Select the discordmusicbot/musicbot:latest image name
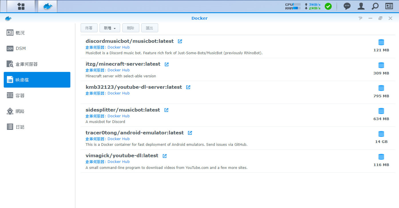Screen dimensions: 399x208 point(130,41)
